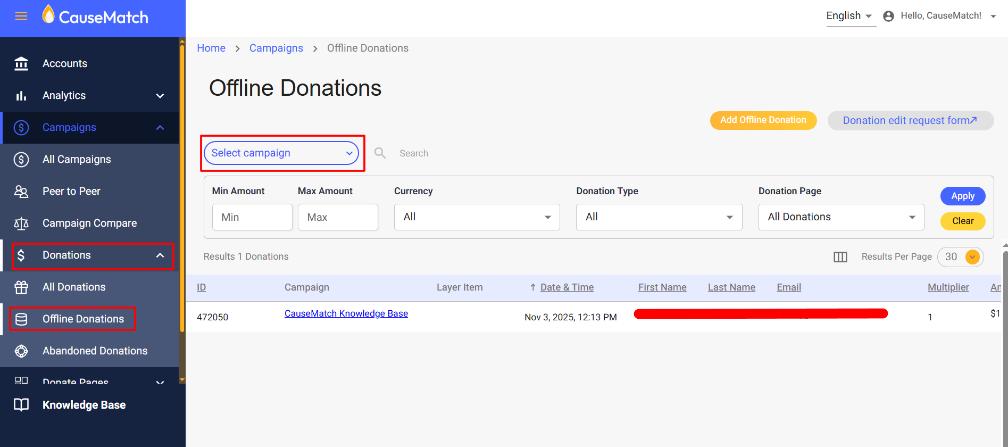
Task: Click the Offline Donations database icon
Action: pos(21,319)
